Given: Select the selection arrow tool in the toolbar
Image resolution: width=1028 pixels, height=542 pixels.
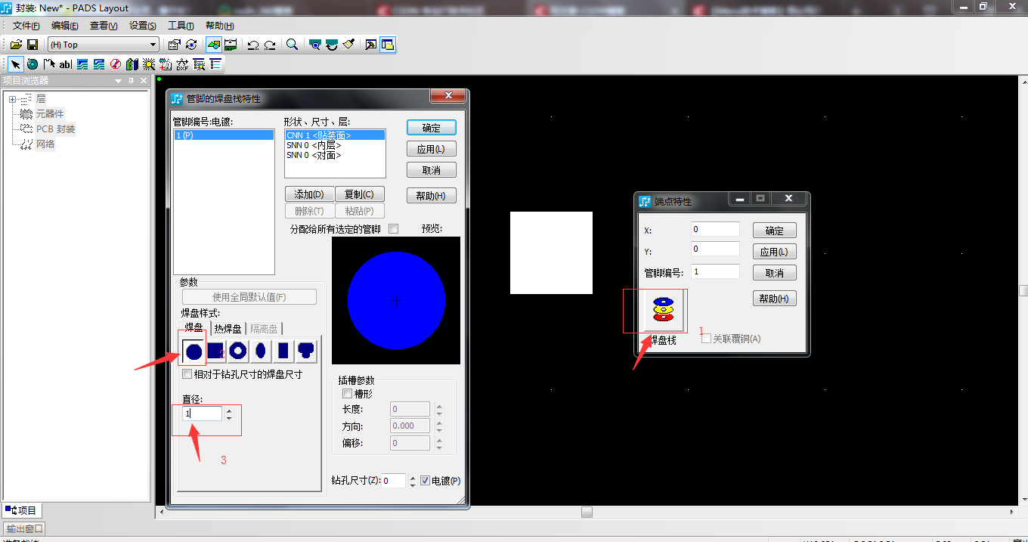Looking at the screenshot, I should (14, 63).
